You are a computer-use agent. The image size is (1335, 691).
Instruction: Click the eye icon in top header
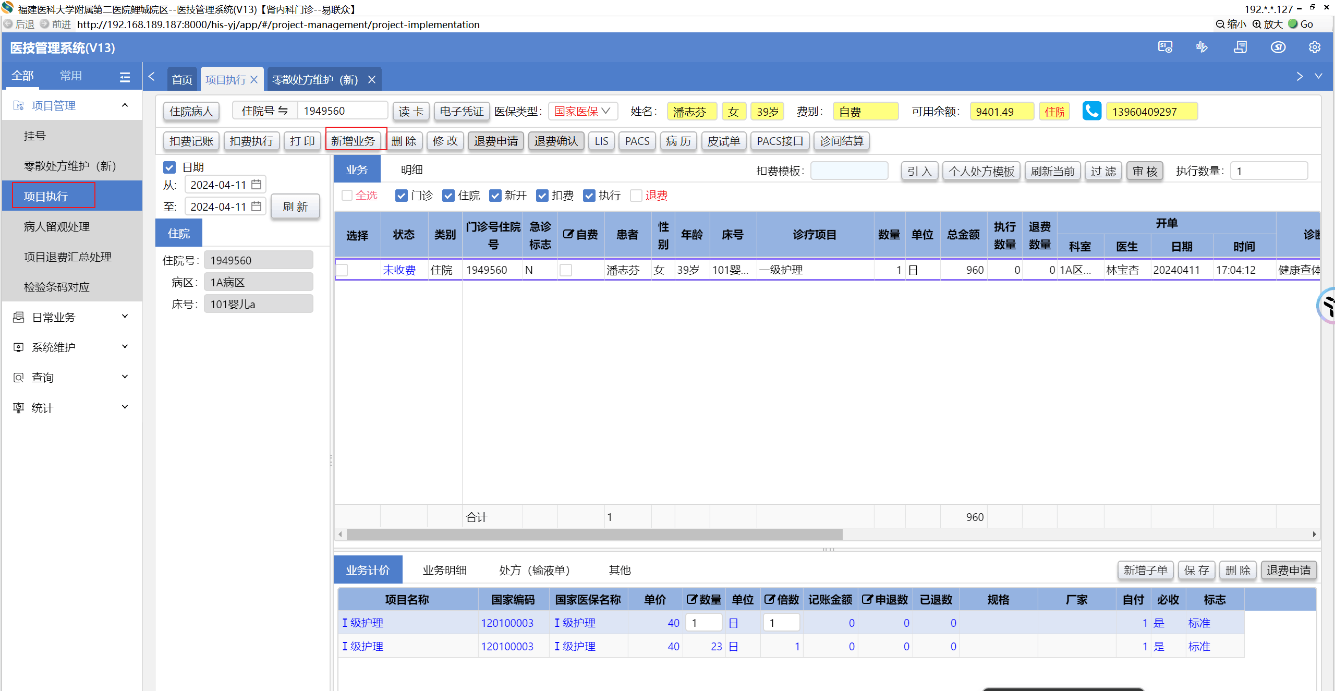tap(1278, 47)
